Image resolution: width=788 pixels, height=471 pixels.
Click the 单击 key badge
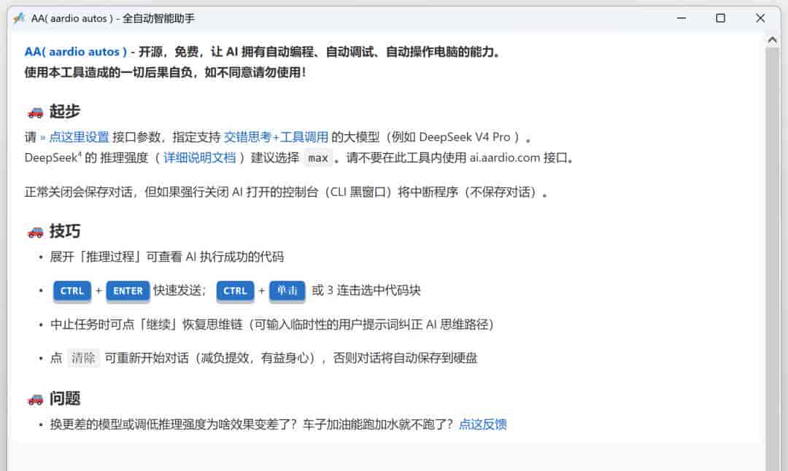tap(287, 291)
